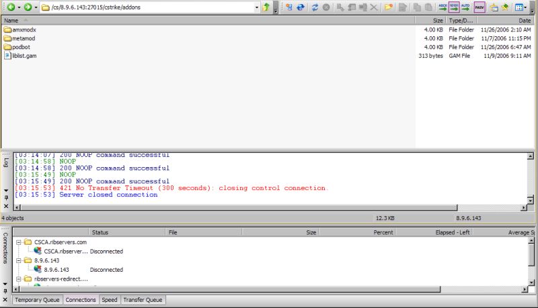Image resolution: width=538 pixels, height=308 pixels.
Task: Select ASCII transfer mode
Action: (443, 7)
